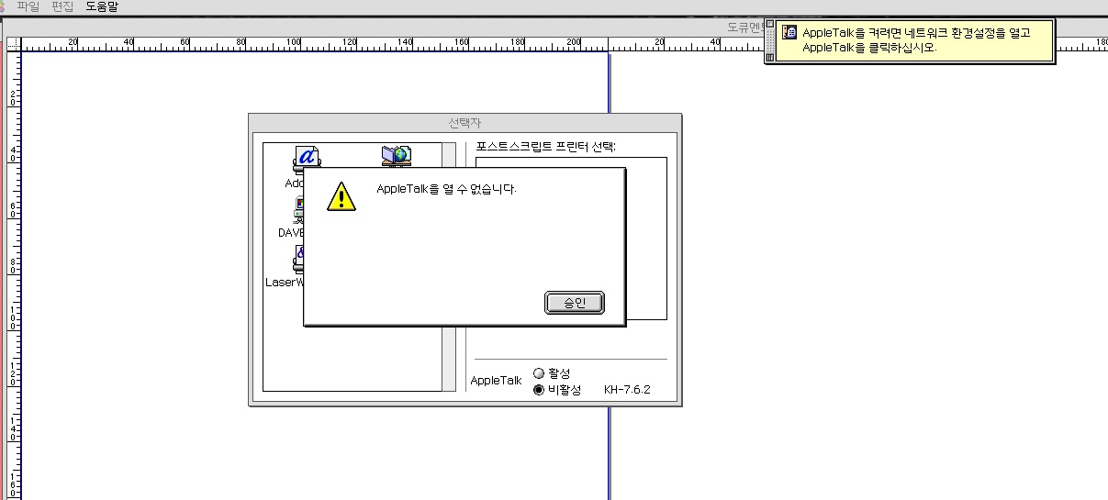Click the 선택자 window title bar
This screenshot has width=1108, height=500.
pos(464,123)
